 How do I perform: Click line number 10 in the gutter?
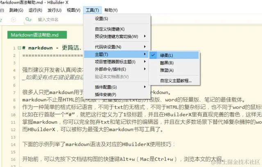coord(13,115)
